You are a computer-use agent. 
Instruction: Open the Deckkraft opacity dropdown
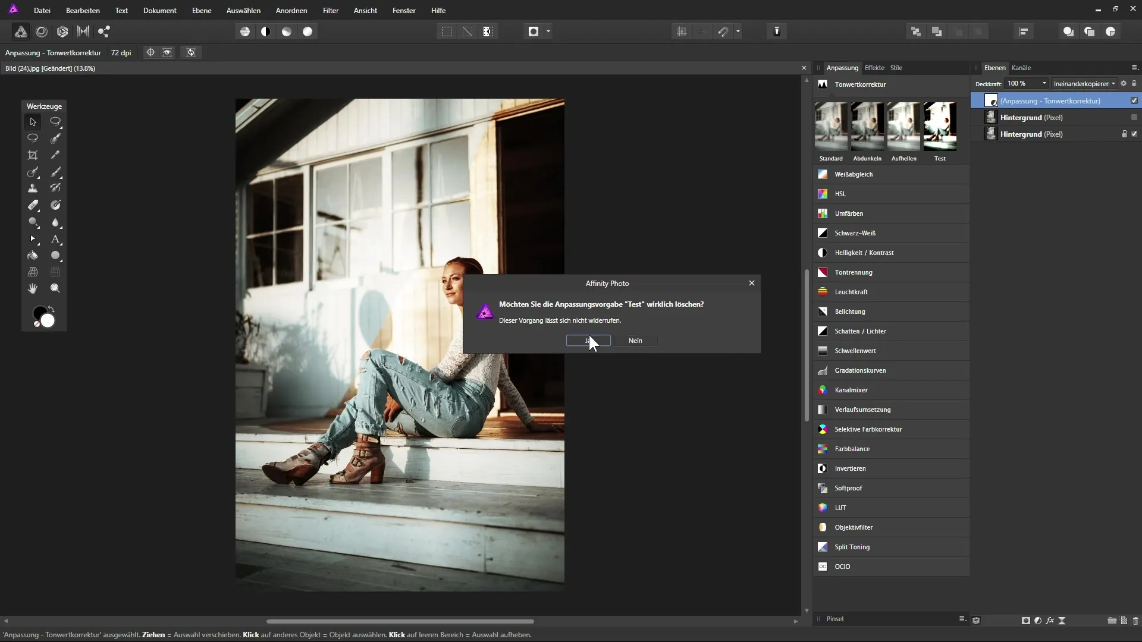pos(1044,84)
